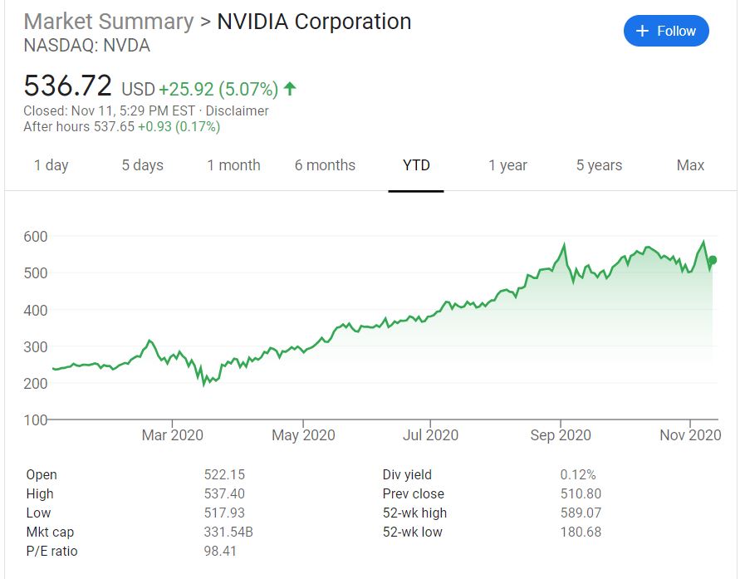The image size is (740, 579).
Task: Display the Max historical chart
Action: (689, 165)
